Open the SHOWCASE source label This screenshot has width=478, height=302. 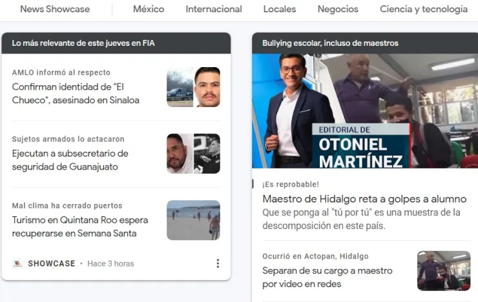pos(52,263)
